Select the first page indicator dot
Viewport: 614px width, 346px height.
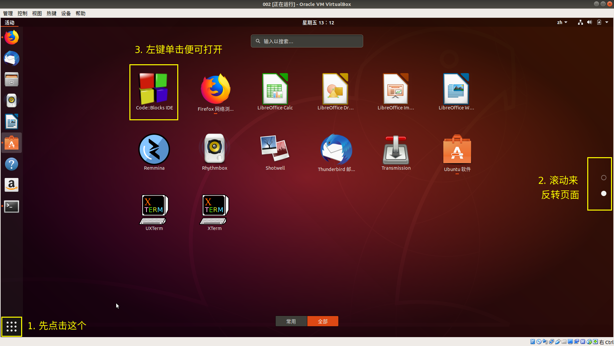(603, 178)
